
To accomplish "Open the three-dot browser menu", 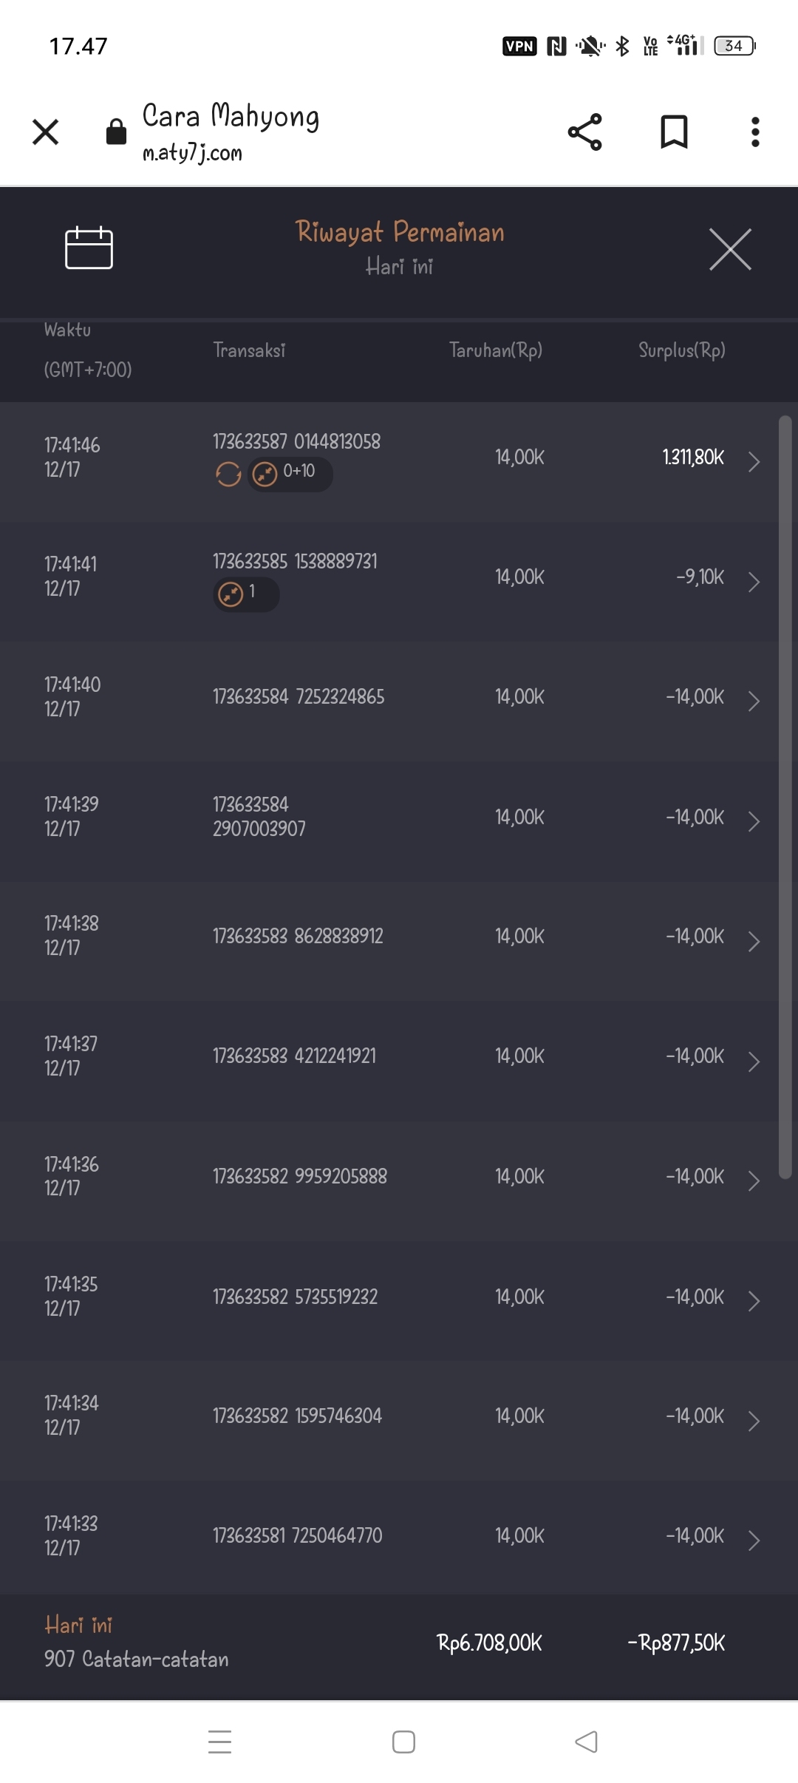I will coord(754,132).
